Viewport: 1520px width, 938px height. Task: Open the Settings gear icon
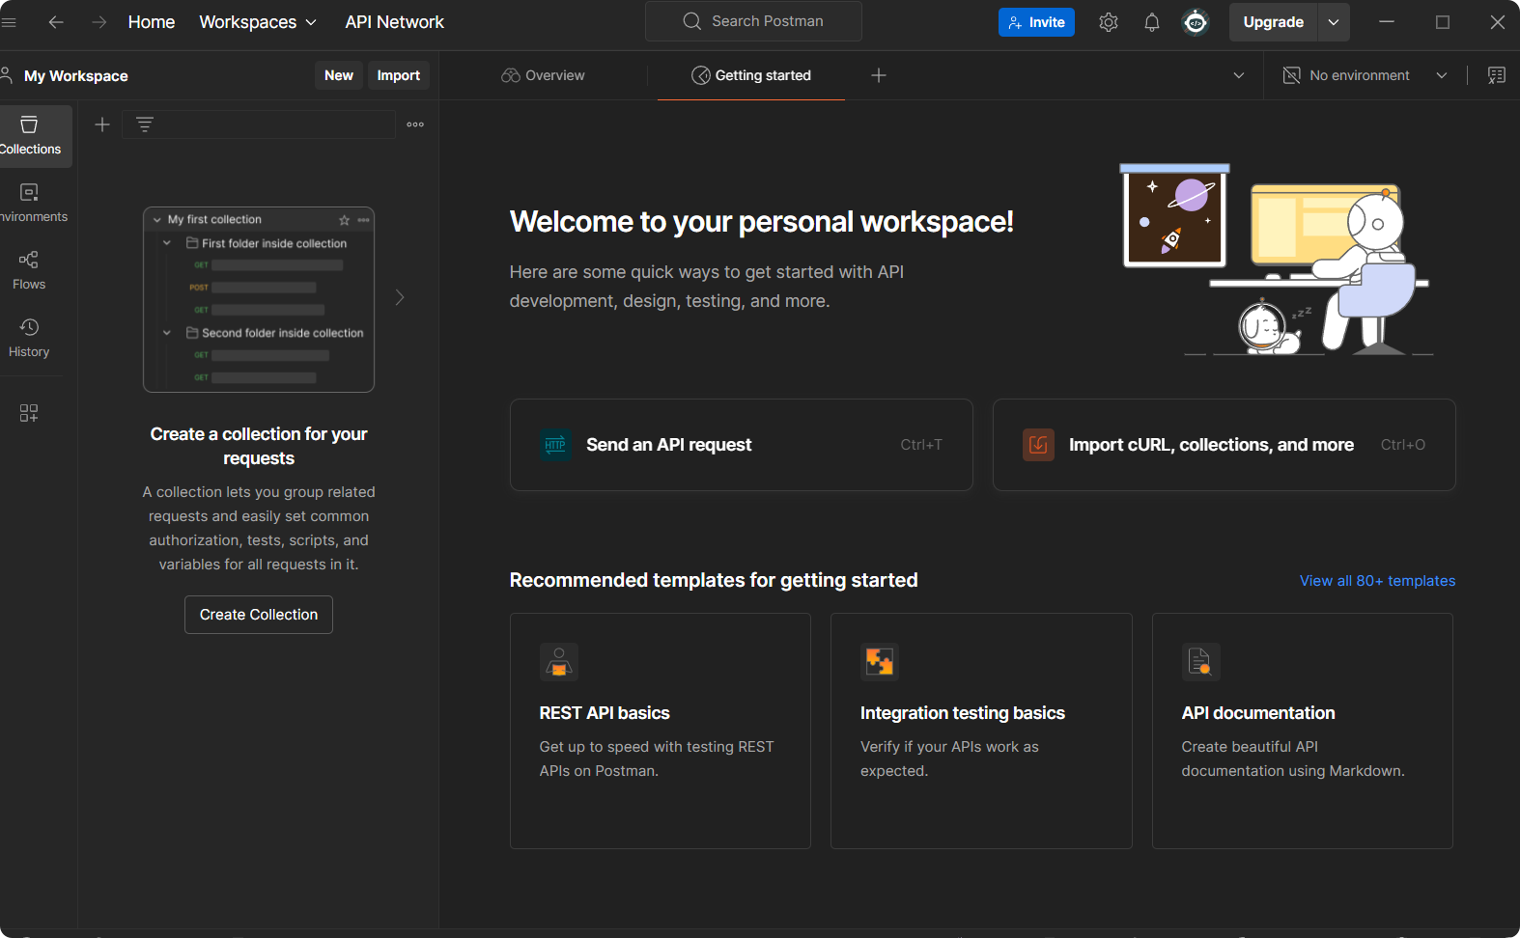click(x=1109, y=22)
